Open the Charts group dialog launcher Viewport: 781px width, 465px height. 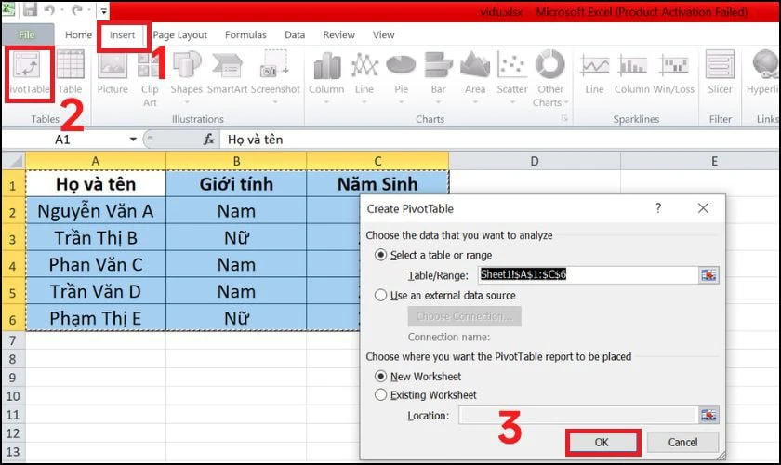click(565, 119)
